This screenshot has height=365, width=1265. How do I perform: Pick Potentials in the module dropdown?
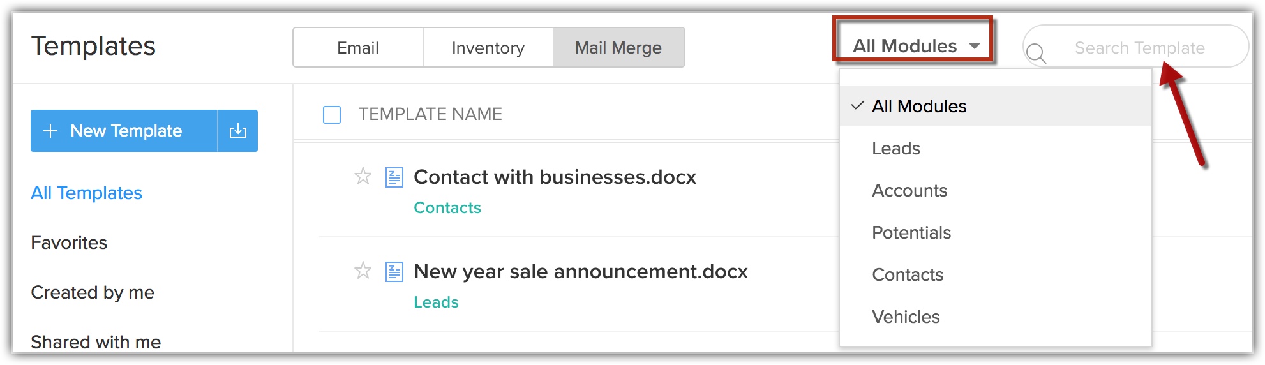pyautogui.click(x=911, y=233)
